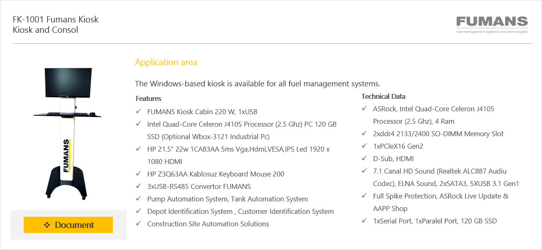Click checkmark beside FUMANS Kiosk Cabin 220 W
Image resolution: width=542 pixels, height=250 pixels.
coord(138,112)
